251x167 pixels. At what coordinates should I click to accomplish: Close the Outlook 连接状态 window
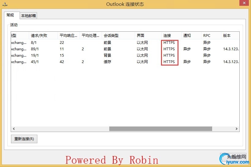tap(244, 3)
